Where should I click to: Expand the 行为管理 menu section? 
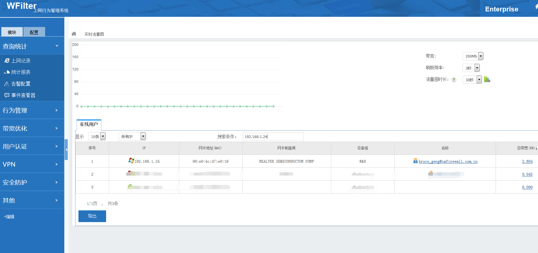point(32,110)
